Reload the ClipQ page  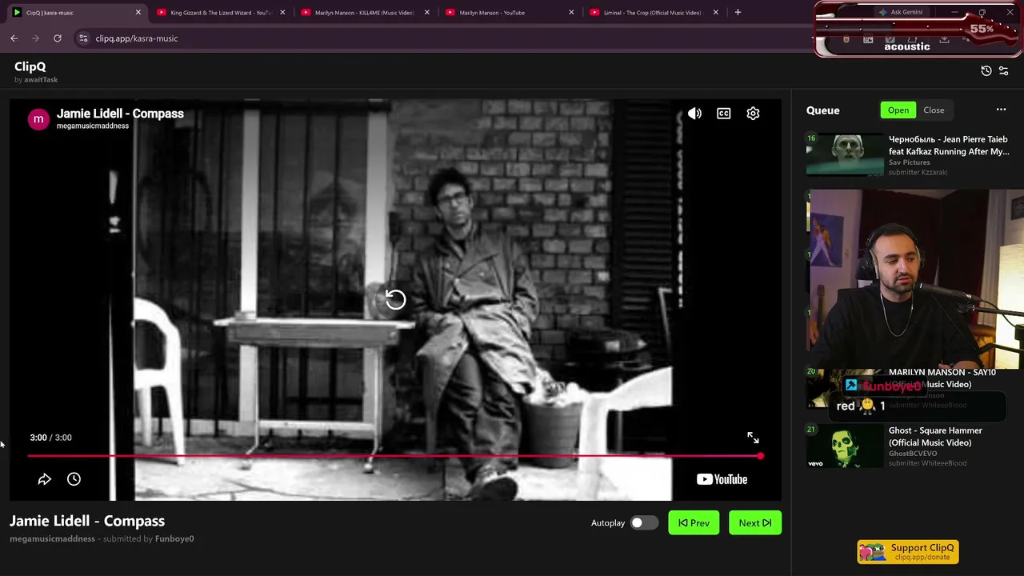click(58, 38)
